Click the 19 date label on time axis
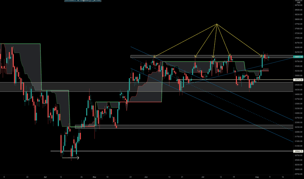The image size is (304, 179). (x=234, y=177)
